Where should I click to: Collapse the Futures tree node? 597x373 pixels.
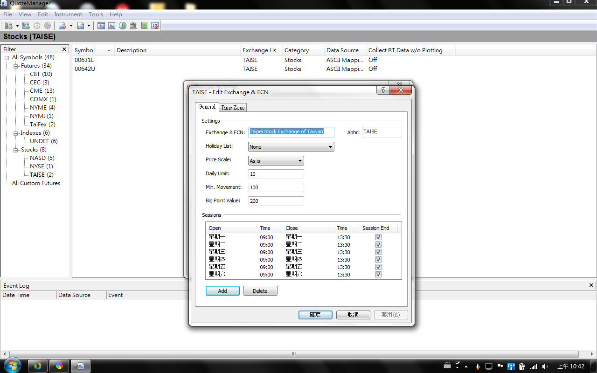pyautogui.click(x=16, y=66)
